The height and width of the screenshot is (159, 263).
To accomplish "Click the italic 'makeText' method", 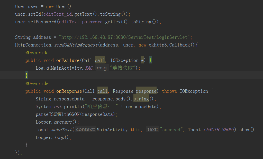I will (61, 130).
